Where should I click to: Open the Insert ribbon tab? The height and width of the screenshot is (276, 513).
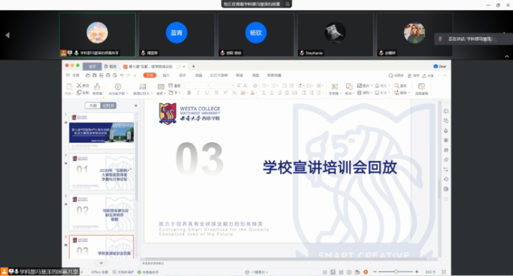pyautogui.click(x=166, y=75)
